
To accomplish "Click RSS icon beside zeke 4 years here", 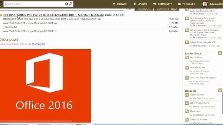I will (x=187, y=103).
